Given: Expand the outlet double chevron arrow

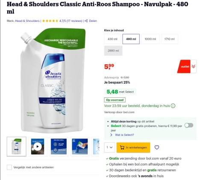Looking at the screenshot, I should [x=194, y=66].
